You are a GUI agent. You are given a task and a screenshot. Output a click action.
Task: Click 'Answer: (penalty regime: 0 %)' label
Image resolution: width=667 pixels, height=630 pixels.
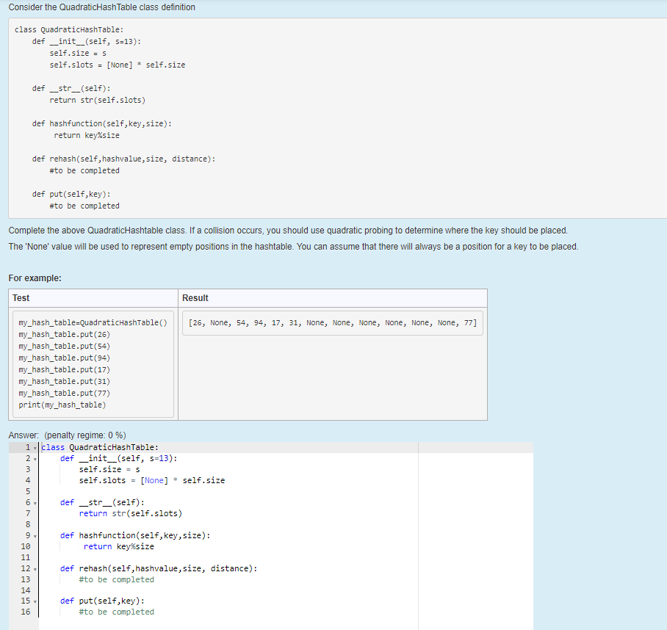(x=67, y=435)
